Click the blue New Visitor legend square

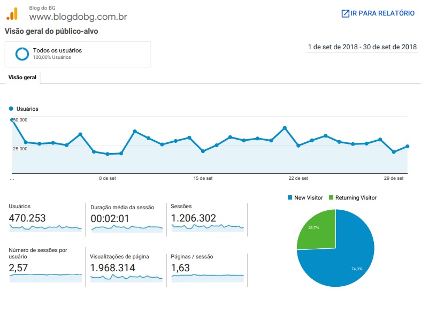point(290,197)
